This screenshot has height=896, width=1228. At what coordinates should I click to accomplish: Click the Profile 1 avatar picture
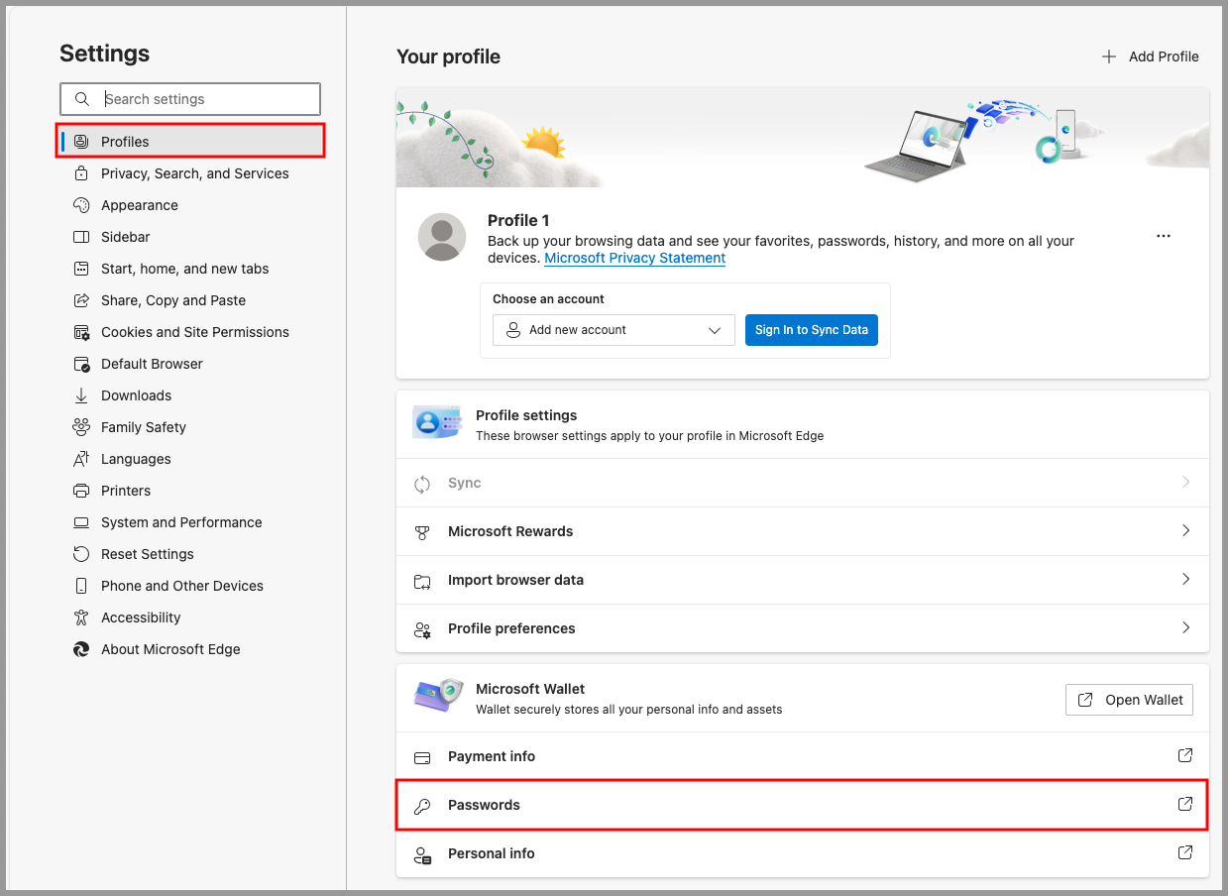coord(442,237)
